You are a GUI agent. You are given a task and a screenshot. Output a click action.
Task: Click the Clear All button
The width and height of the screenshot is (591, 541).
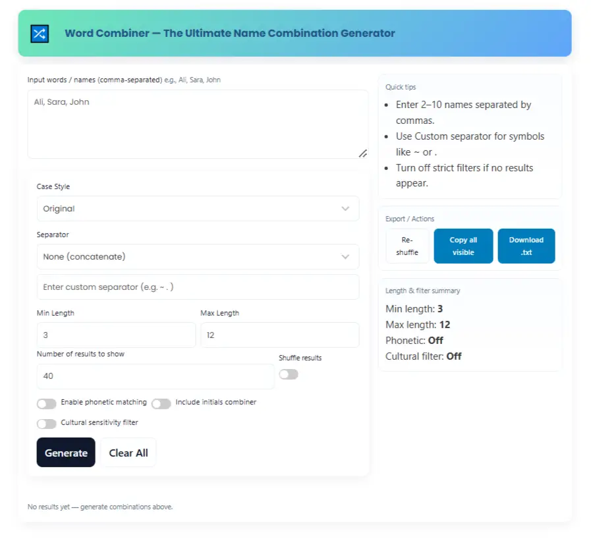click(128, 453)
